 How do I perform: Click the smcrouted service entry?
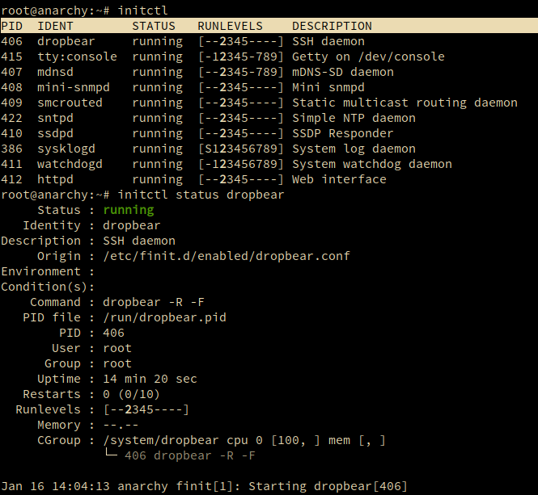click(x=70, y=103)
